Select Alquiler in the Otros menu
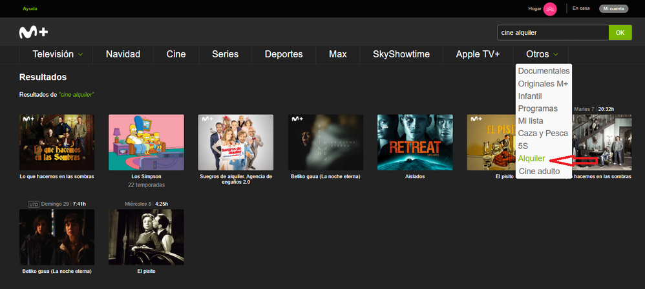645x289 pixels. pos(531,159)
